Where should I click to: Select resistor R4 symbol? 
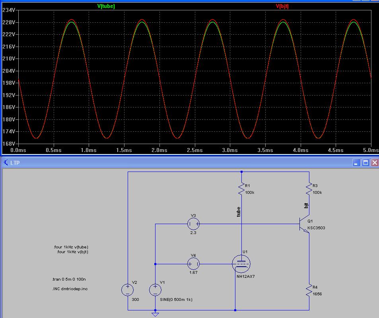[x=309, y=291]
